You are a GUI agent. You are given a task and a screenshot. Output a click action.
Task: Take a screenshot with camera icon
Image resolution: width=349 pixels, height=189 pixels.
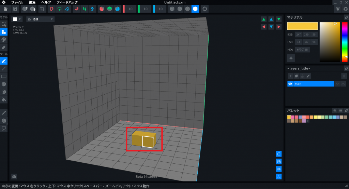[x=14, y=176]
